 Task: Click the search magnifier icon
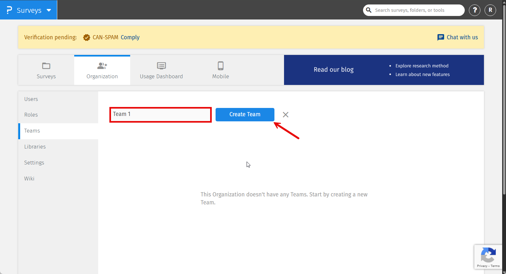point(368,10)
